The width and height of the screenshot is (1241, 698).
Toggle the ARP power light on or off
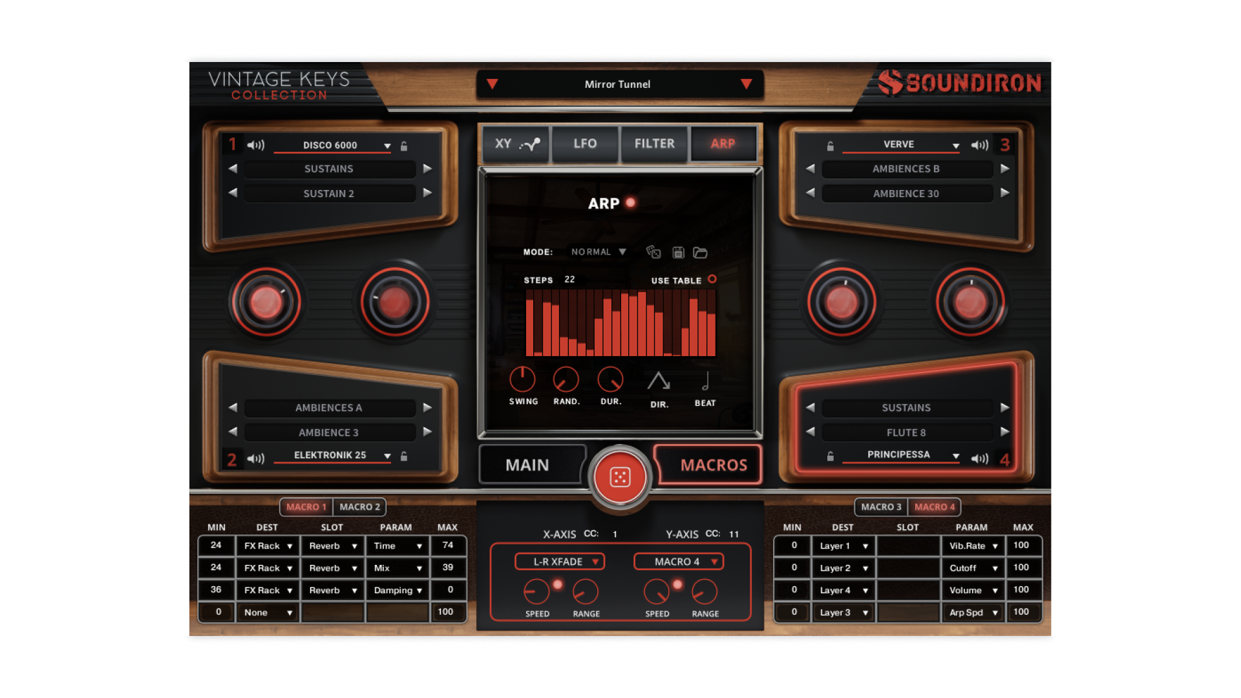pos(630,203)
